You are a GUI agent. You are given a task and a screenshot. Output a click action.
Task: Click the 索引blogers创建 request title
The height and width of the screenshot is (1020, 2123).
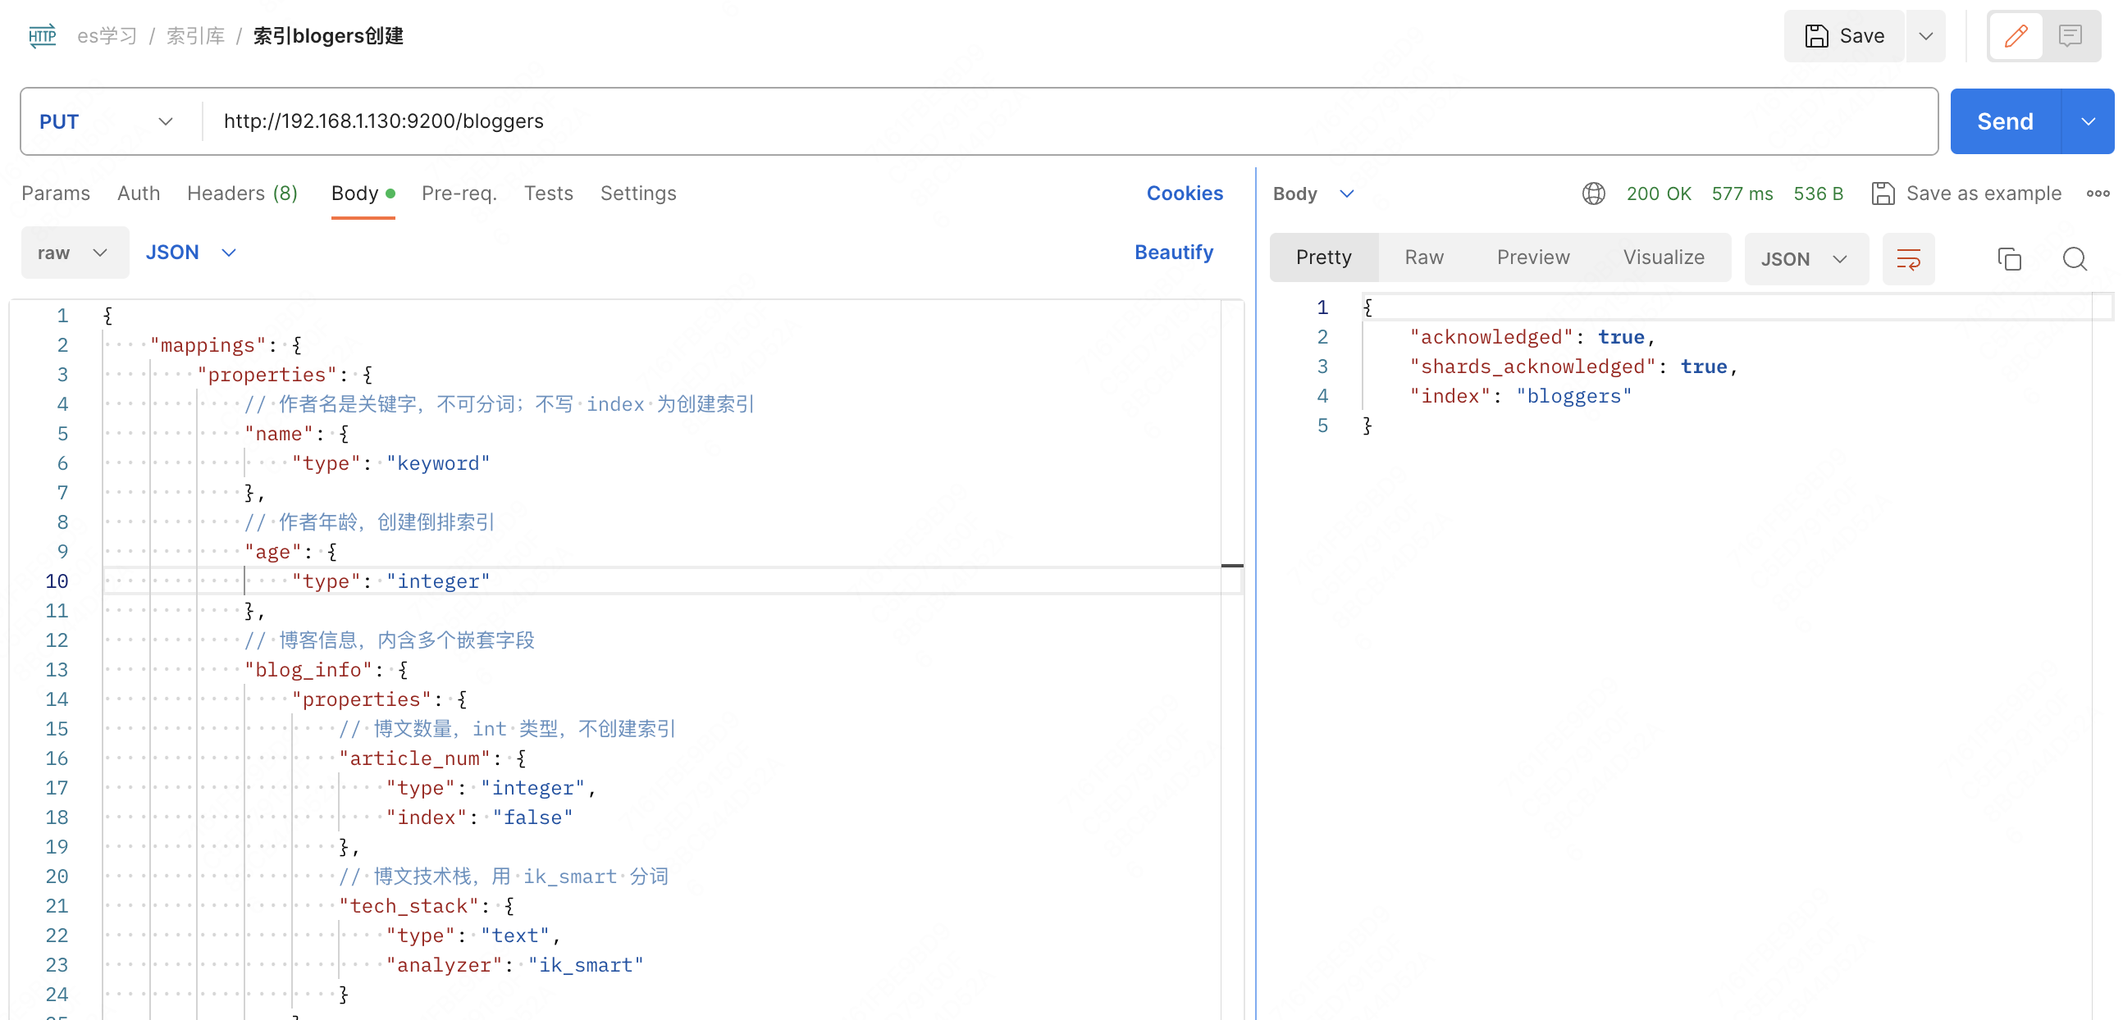click(x=328, y=36)
